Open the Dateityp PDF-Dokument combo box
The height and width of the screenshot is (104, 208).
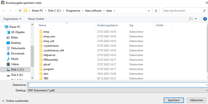(118, 90)
